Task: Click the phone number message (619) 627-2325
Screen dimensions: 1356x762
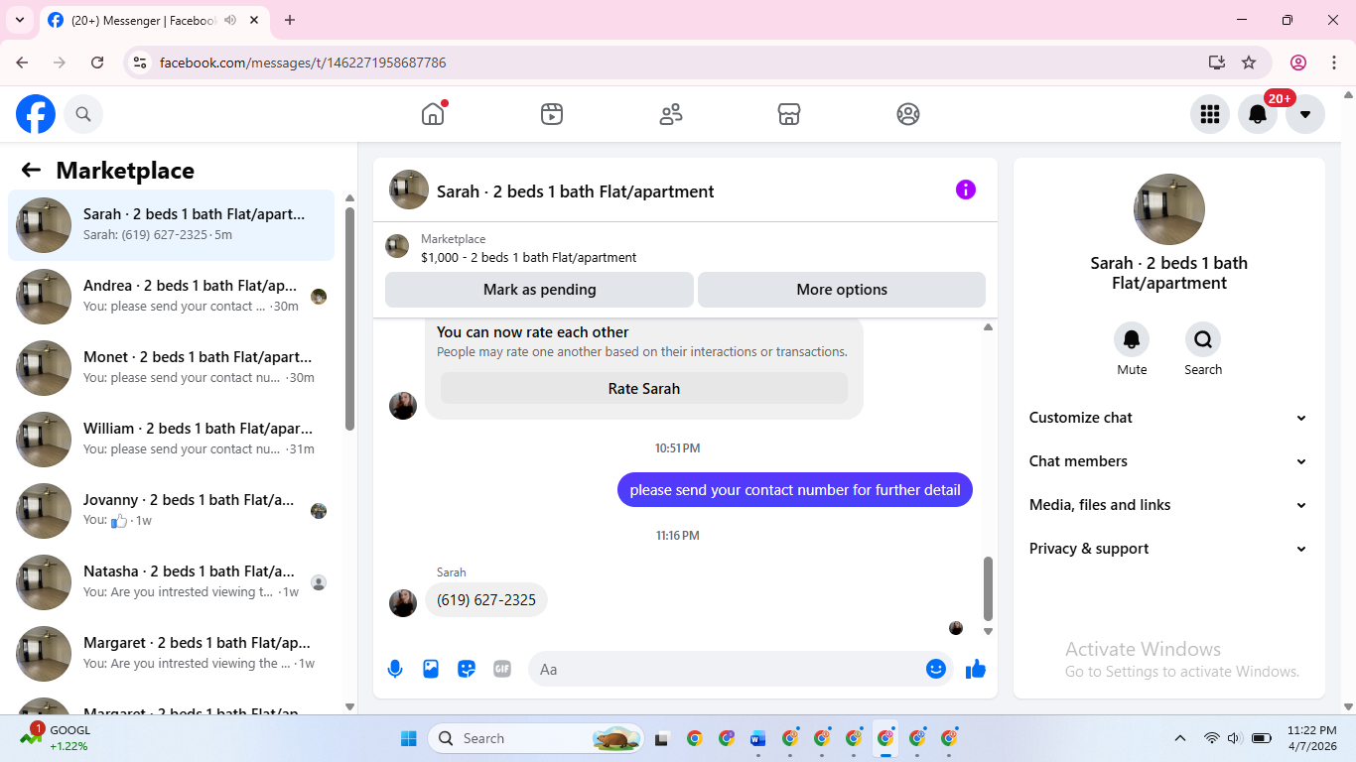Action: coord(486,599)
